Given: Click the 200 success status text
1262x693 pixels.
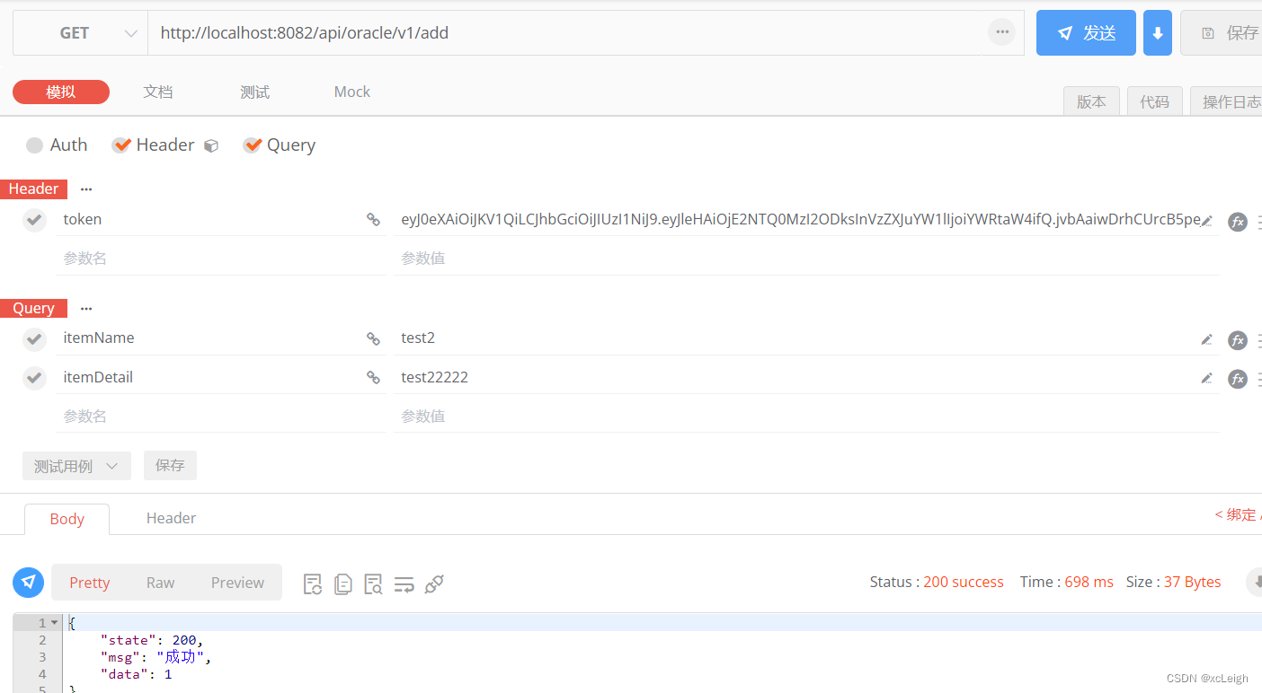Looking at the screenshot, I should coord(963,582).
